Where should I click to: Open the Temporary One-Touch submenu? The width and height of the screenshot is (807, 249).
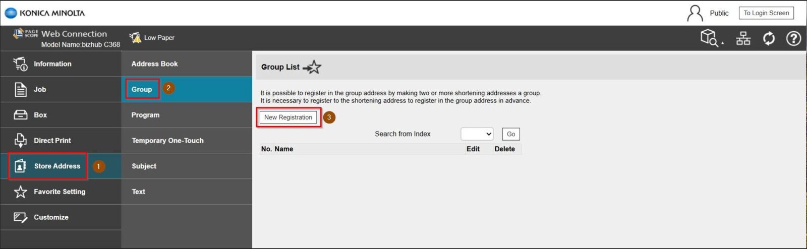[167, 141]
